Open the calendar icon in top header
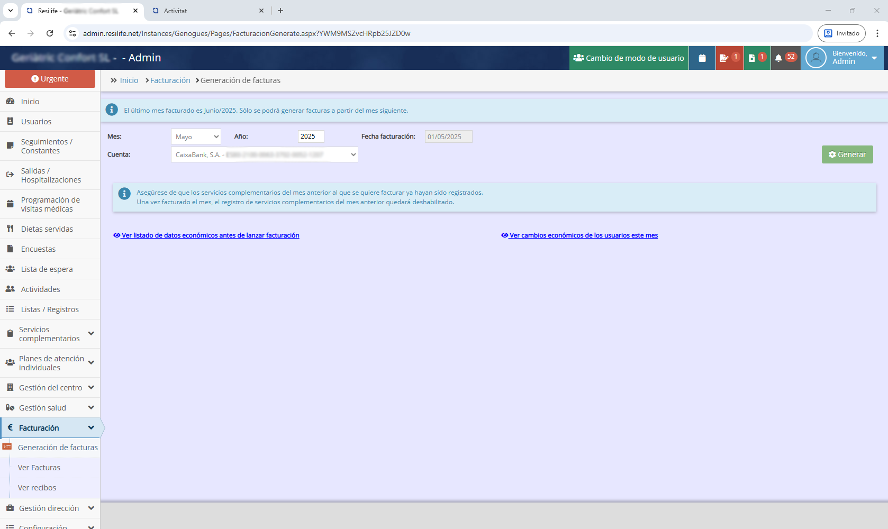This screenshot has width=888, height=529. [x=702, y=58]
